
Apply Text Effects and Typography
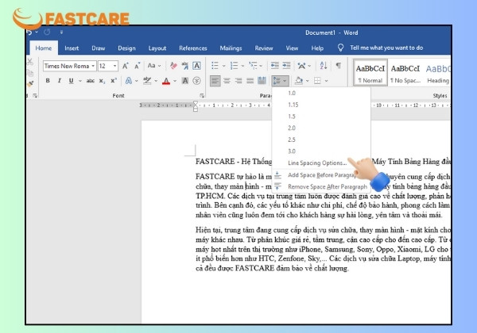pyautogui.click(x=129, y=81)
